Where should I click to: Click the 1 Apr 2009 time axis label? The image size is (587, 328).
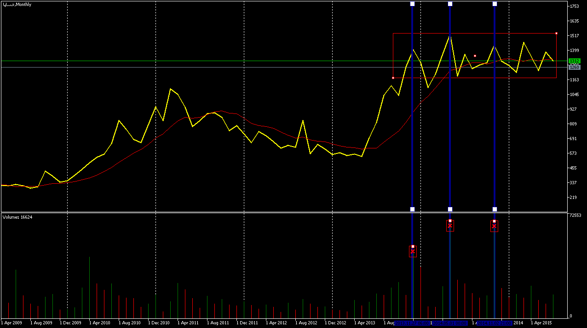[12, 323]
